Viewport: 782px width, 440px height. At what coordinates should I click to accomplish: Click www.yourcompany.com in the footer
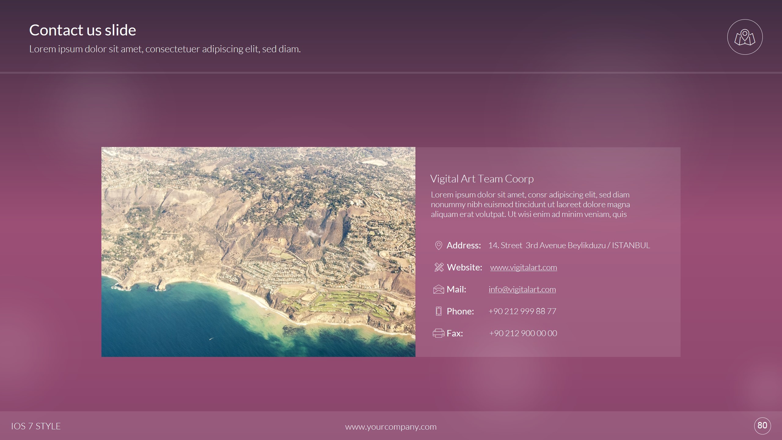click(391, 427)
